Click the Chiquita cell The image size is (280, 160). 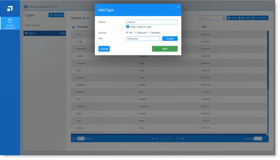pos(81,63)
